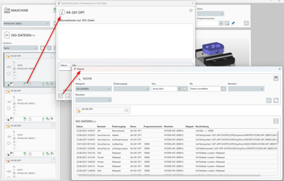Open calendar picker for Von date
This screenshot has height=181, width=284.
[x=185, y=89]
